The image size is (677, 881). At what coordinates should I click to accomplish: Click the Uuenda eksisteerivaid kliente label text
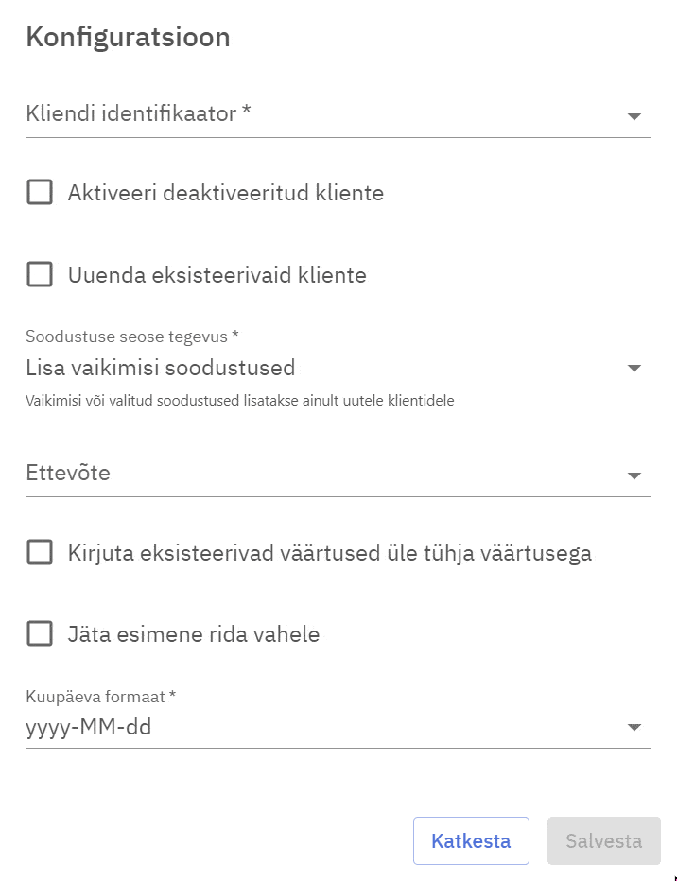point(217,275)
